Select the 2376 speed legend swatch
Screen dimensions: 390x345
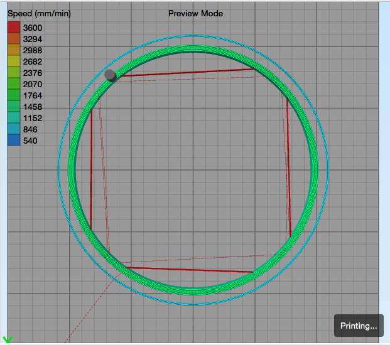[x=14, y=73]
